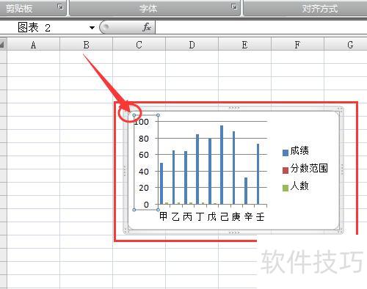Viewport: 367px width, 289px height.
Task: Select the 分数范围 legend entry
Action: pos(305,169)
